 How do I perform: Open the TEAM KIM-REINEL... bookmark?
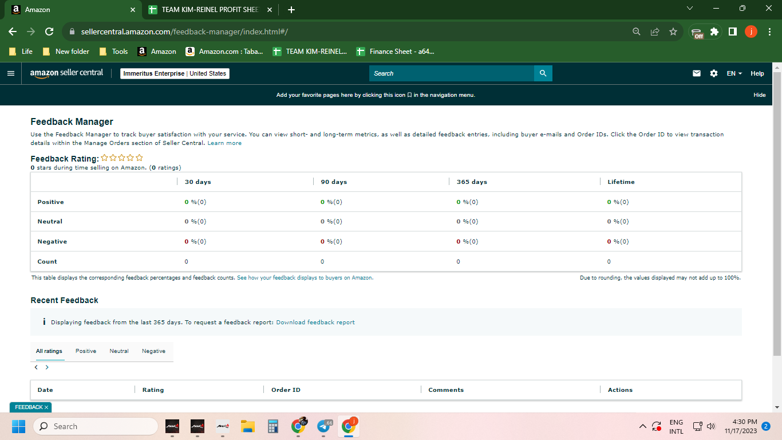[x=310, y=52]
